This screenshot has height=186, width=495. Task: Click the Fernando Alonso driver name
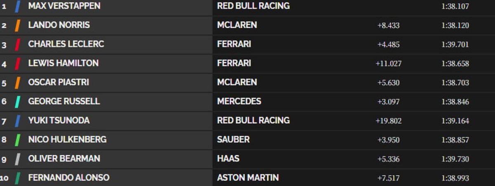[68, 178]
